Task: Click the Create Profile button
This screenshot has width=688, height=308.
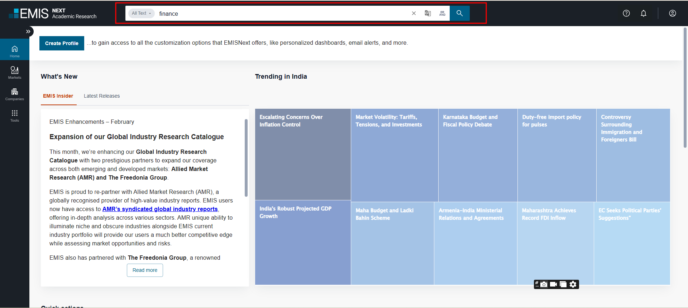Action: click(x=62, y=43)
